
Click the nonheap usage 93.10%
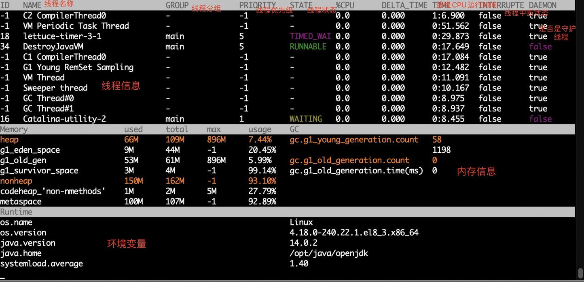click(x=262, y=181)
